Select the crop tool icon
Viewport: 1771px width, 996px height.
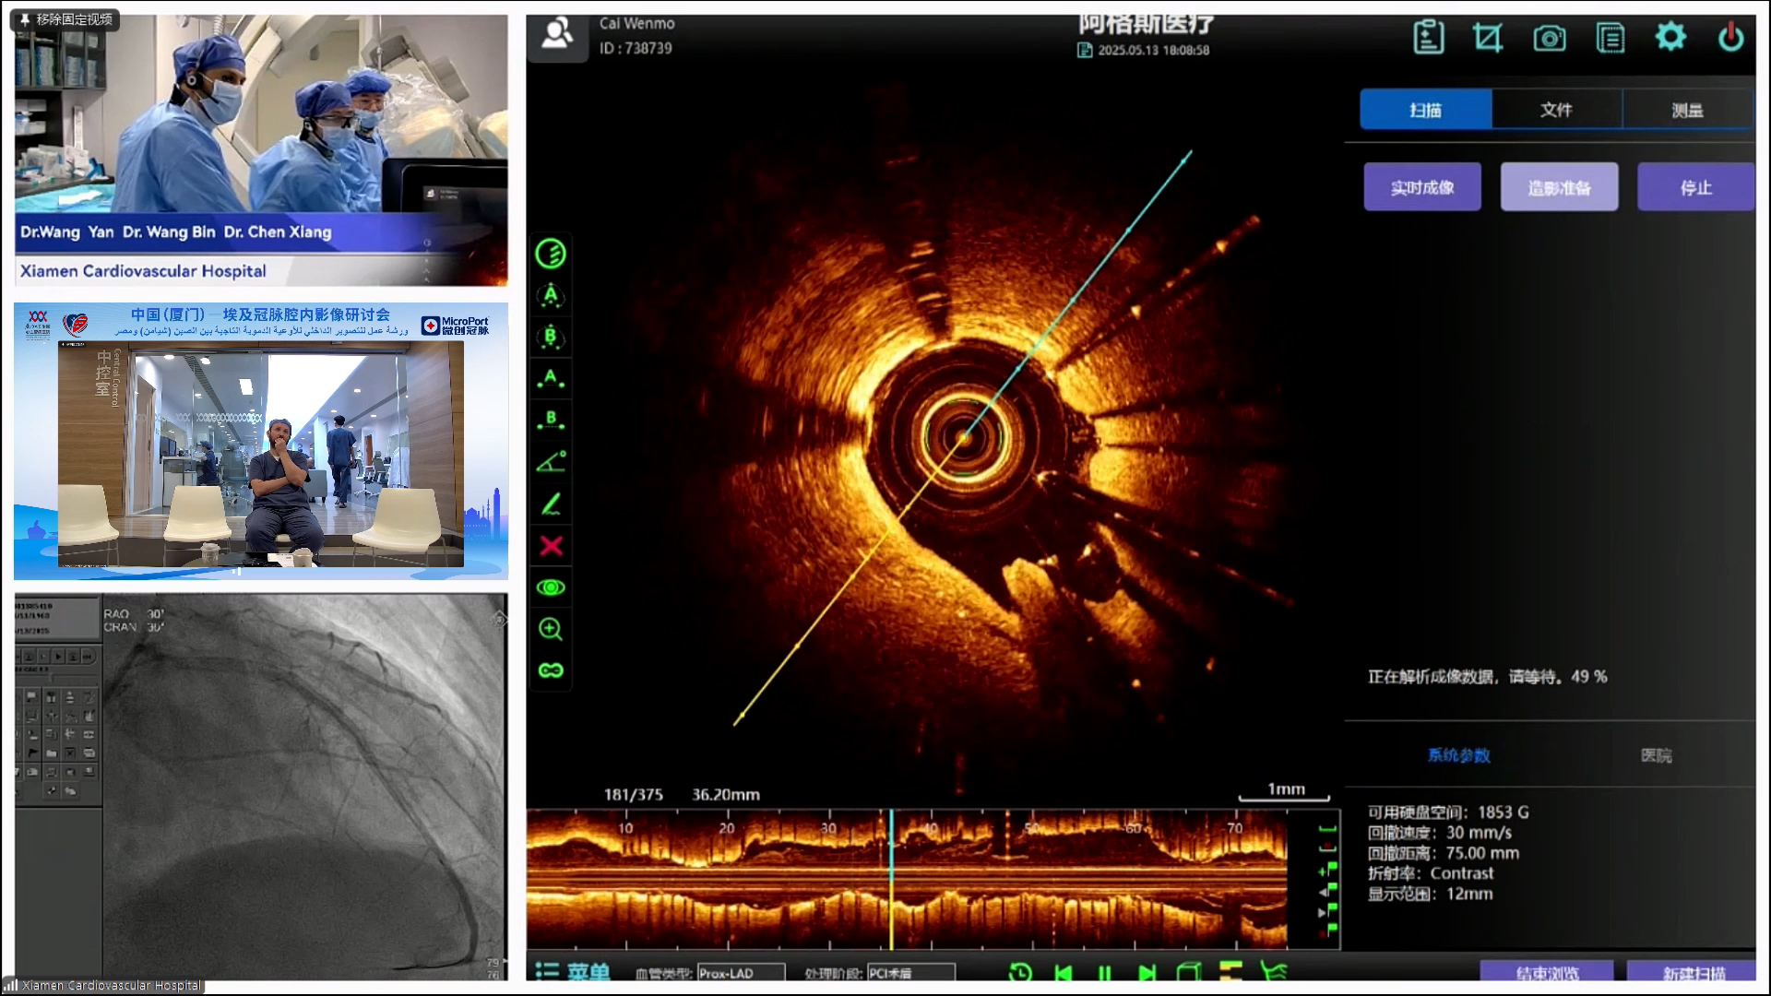(x=1488, y=38)
